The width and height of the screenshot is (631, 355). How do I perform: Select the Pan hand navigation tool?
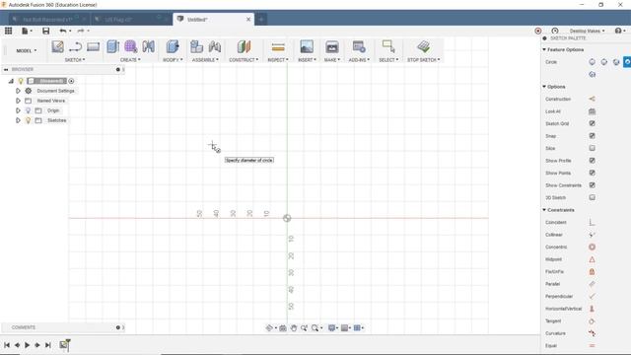294,328
